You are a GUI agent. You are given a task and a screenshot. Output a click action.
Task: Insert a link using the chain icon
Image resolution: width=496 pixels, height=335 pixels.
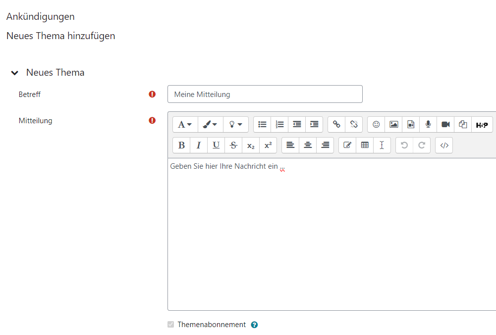[x=336, y=125]
